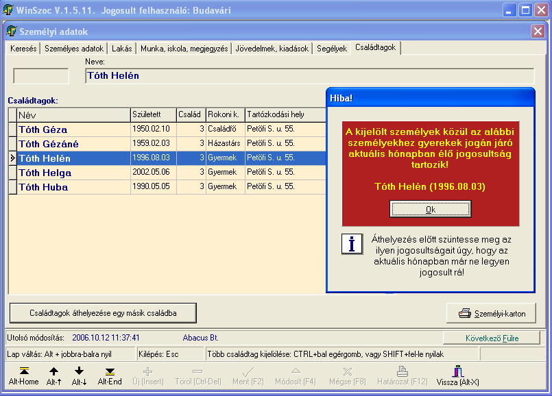Click birth date 1950.02.10
Viewport: 552px width, 396px height.
(x=151, y=129)
